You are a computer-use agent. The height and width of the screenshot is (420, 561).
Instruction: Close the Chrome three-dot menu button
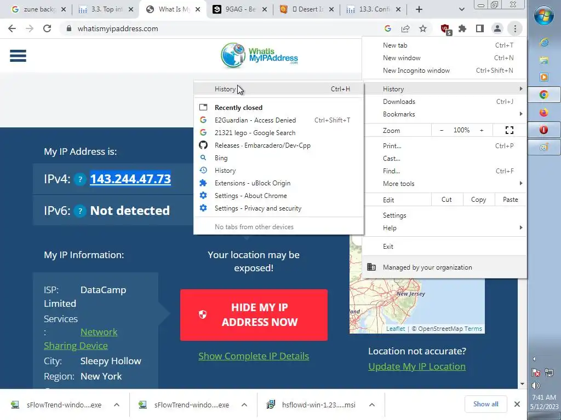coord(515,28)
